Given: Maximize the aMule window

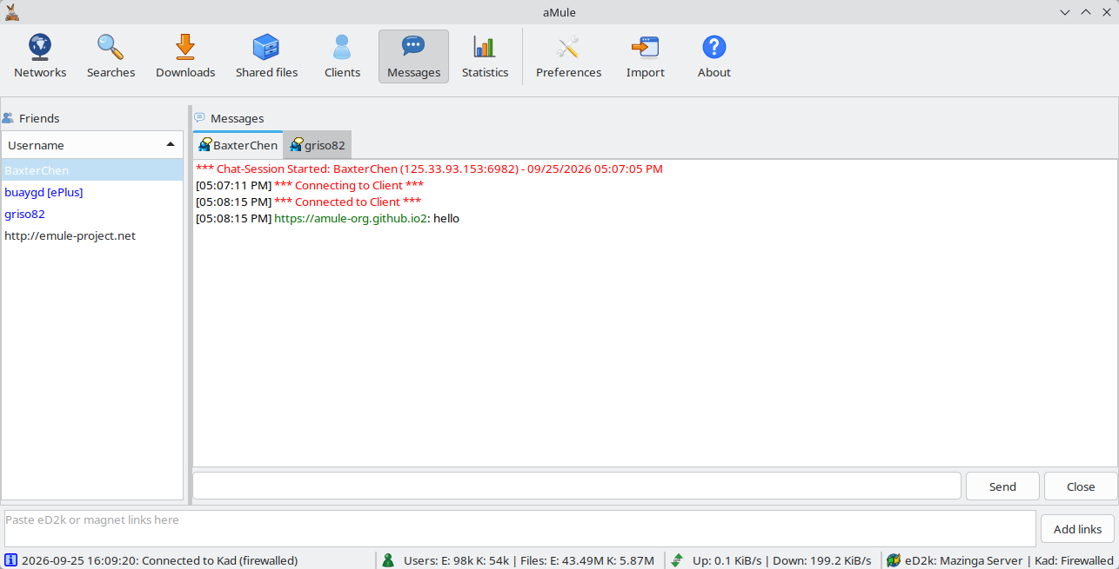Looking at the screenshot, I should coord(1086,11).
